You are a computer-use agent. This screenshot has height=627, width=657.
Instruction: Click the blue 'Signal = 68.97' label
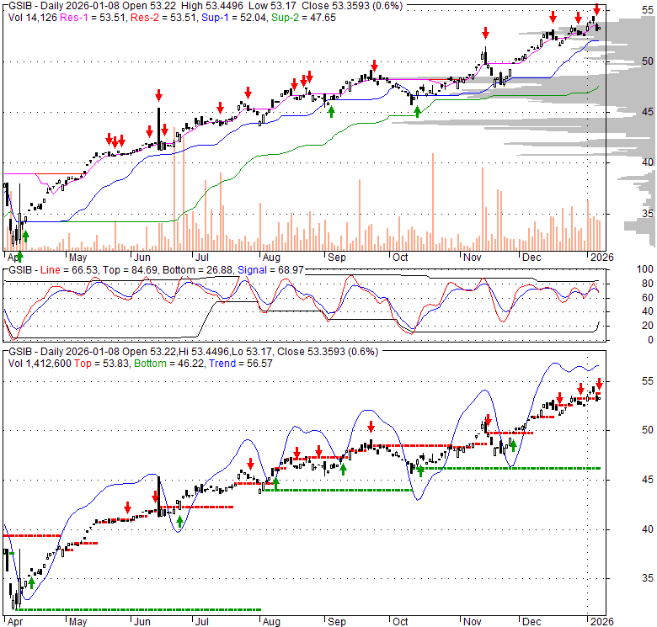pyautogui.click(x=270, y=270)
